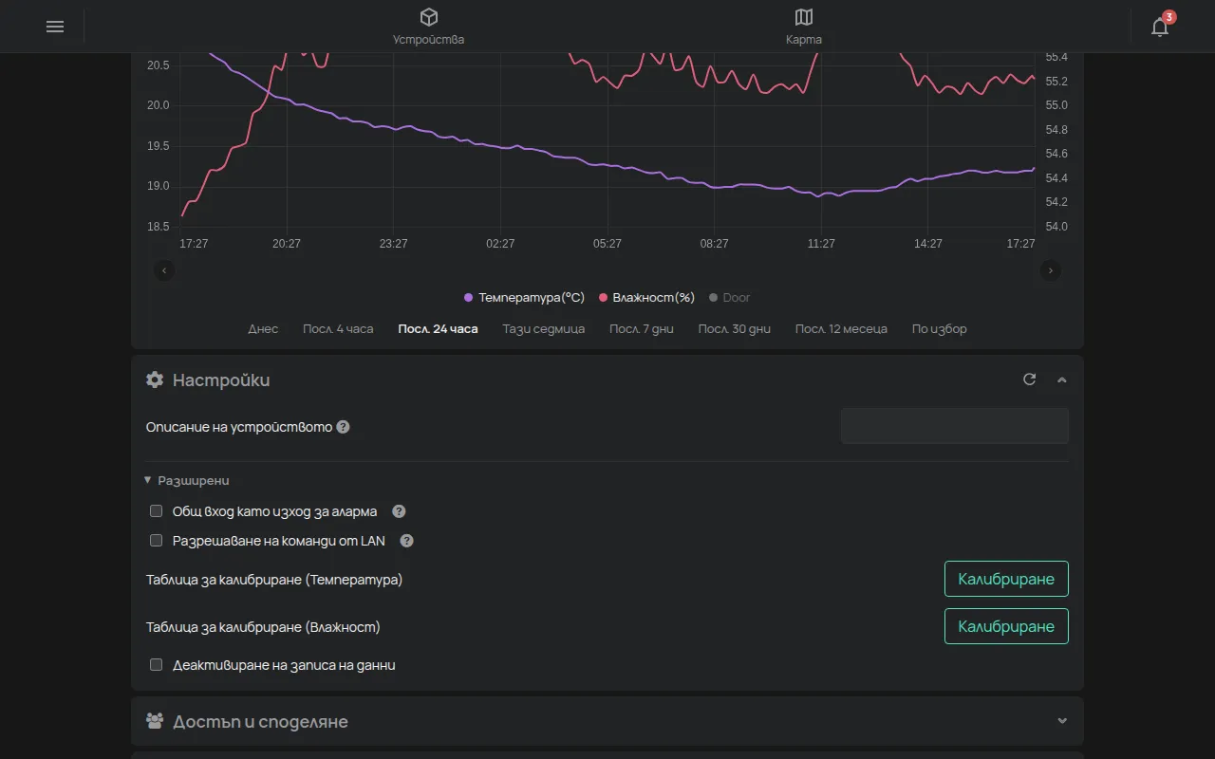Click the Настройки gear icon

pos(155,379)
